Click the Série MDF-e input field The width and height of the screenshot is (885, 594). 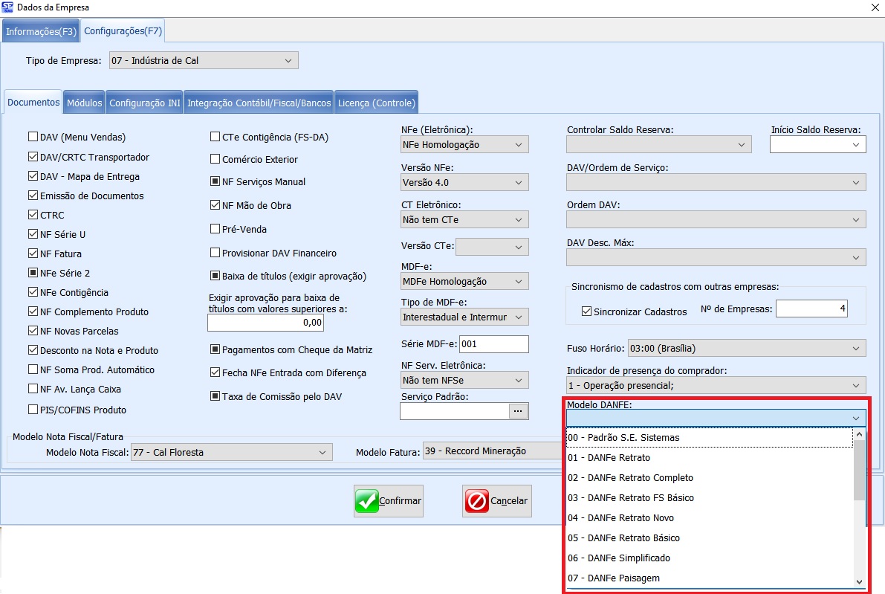pos(493,344)
